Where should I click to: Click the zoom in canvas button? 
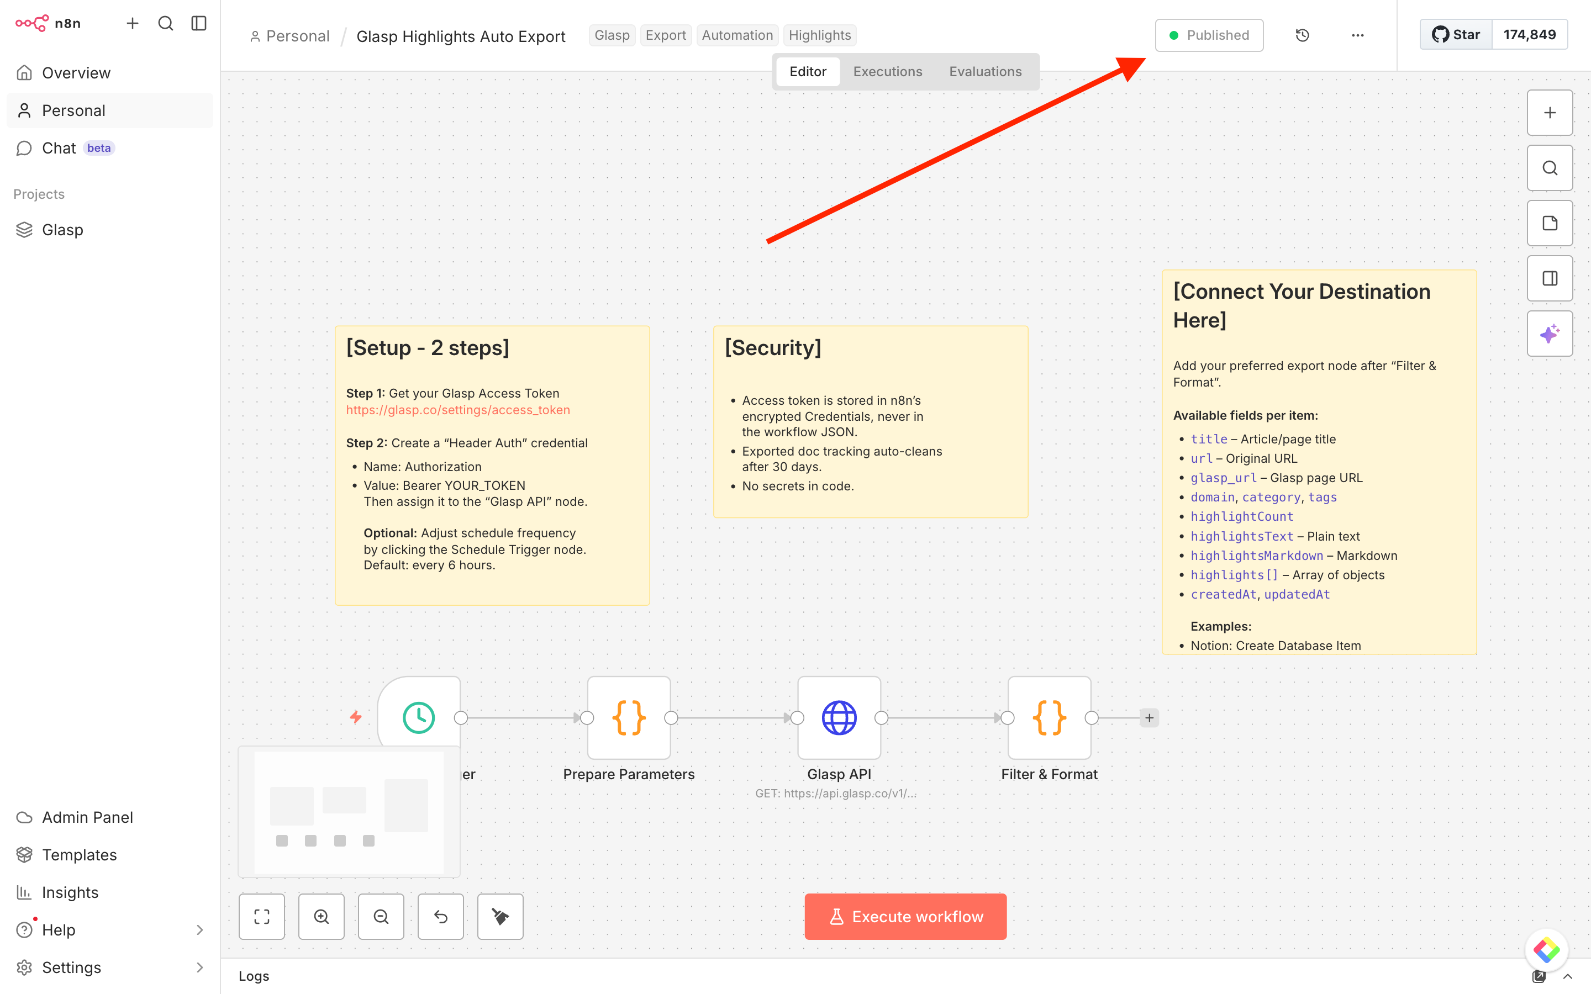(322, 917)
